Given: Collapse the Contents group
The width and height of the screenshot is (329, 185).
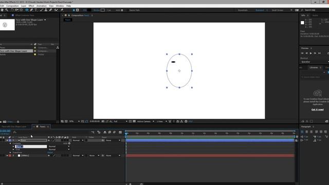Looking at the screenshot, I should click(10, 143).
